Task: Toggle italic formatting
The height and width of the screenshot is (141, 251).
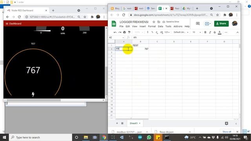Action: tap(210, 32)
